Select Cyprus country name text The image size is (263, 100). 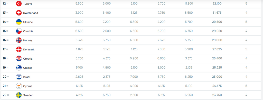click(28, 86)
